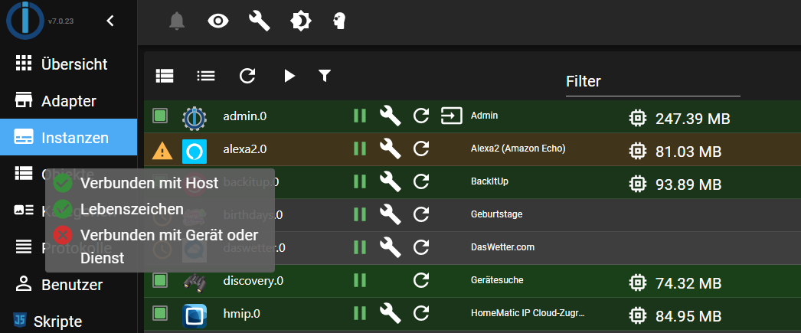Restart the BackItUp instance
Image resolution: width=801 pixels, height=333 pixels.
pyautogui.click(x=421, y=181)
